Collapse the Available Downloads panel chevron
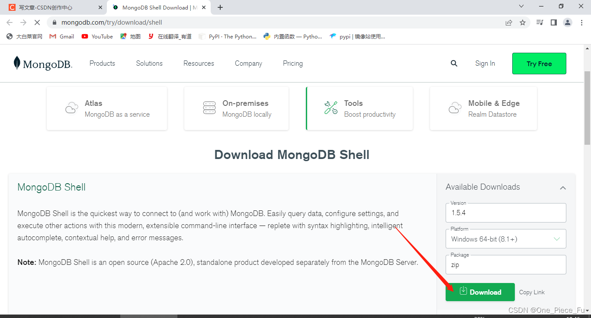591x318 pixels. 563,188
